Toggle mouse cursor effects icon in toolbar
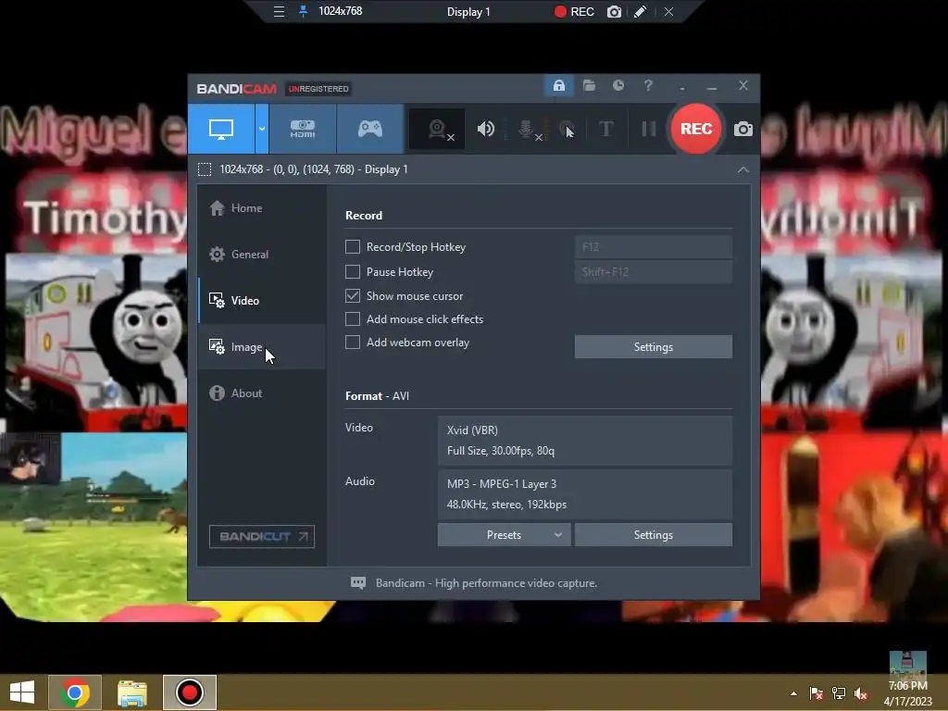This screenshot has height=711, width=948. (567, 129)
